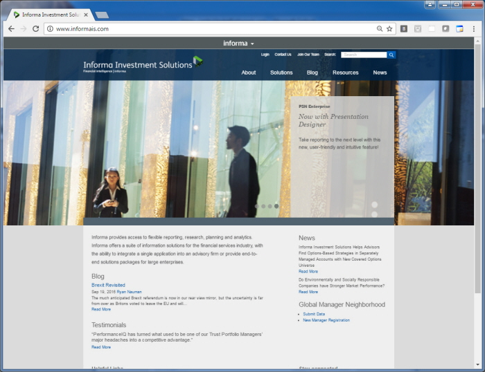Click the vertical scrollbar thumb
This screenshot has width=485, height=372.
click(x=478, y=168)
